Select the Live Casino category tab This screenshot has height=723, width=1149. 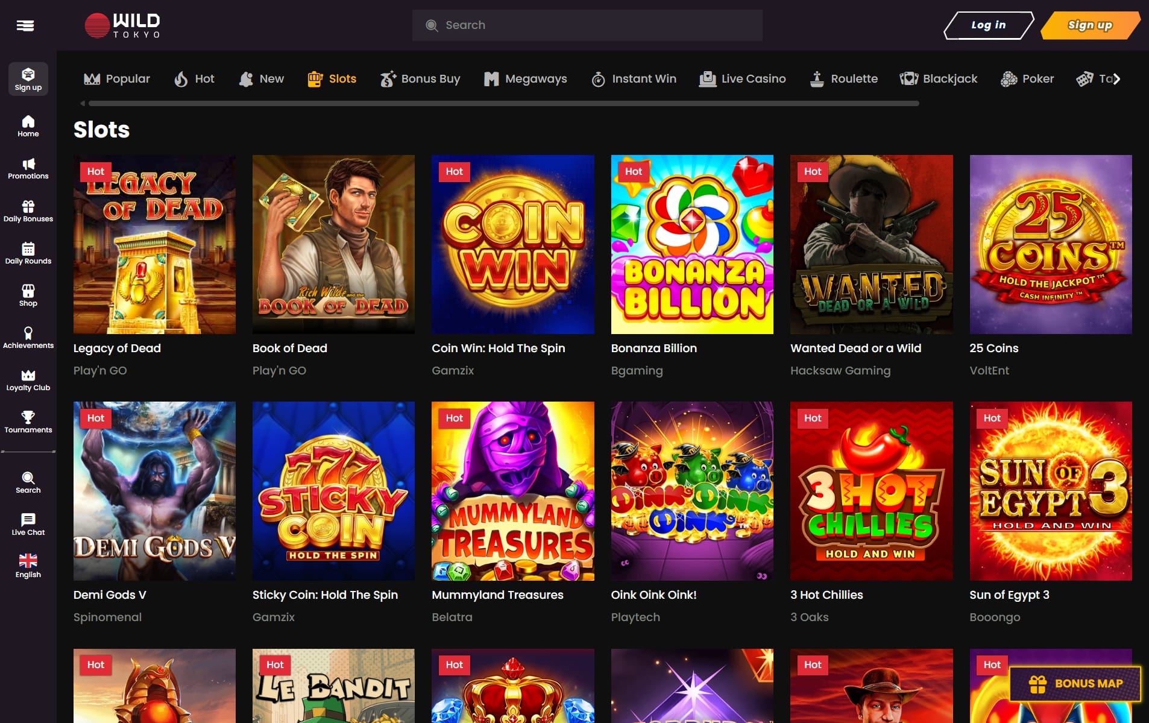pyautogui.click(x=742, y=78)
